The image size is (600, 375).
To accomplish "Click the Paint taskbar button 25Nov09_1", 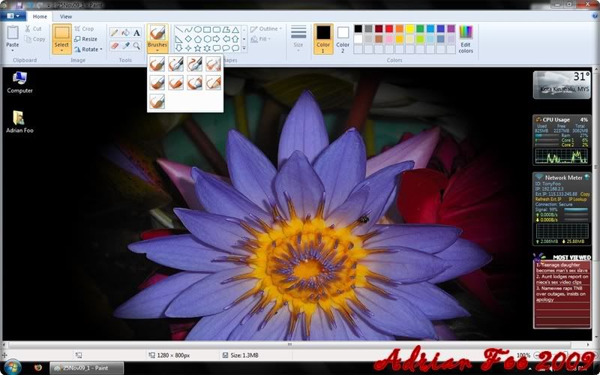I will (x=86, y=367).
